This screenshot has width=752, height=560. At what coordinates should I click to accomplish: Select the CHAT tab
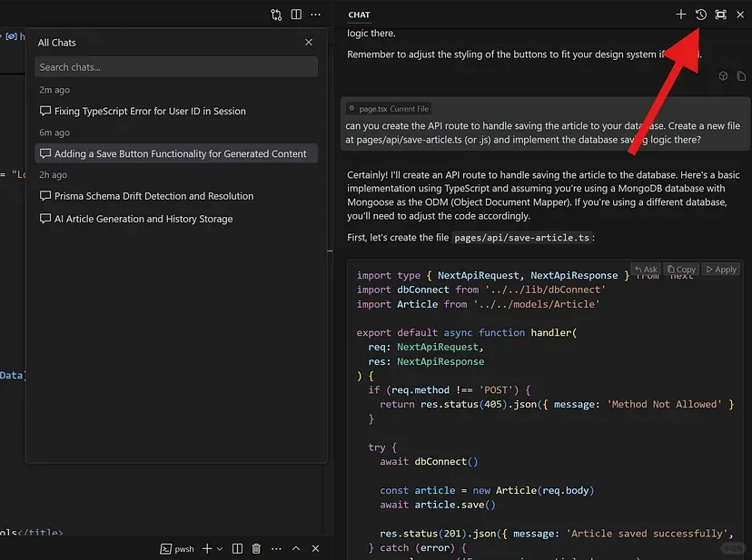point(359,15)
